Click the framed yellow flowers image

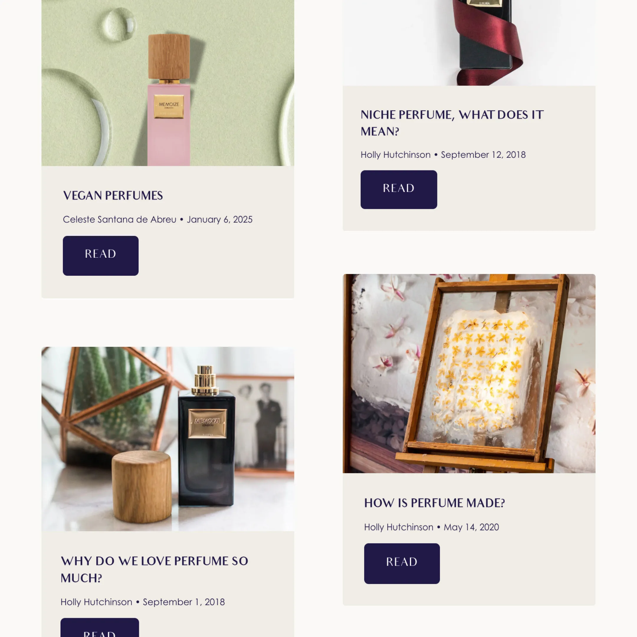(x=469, y=374)
